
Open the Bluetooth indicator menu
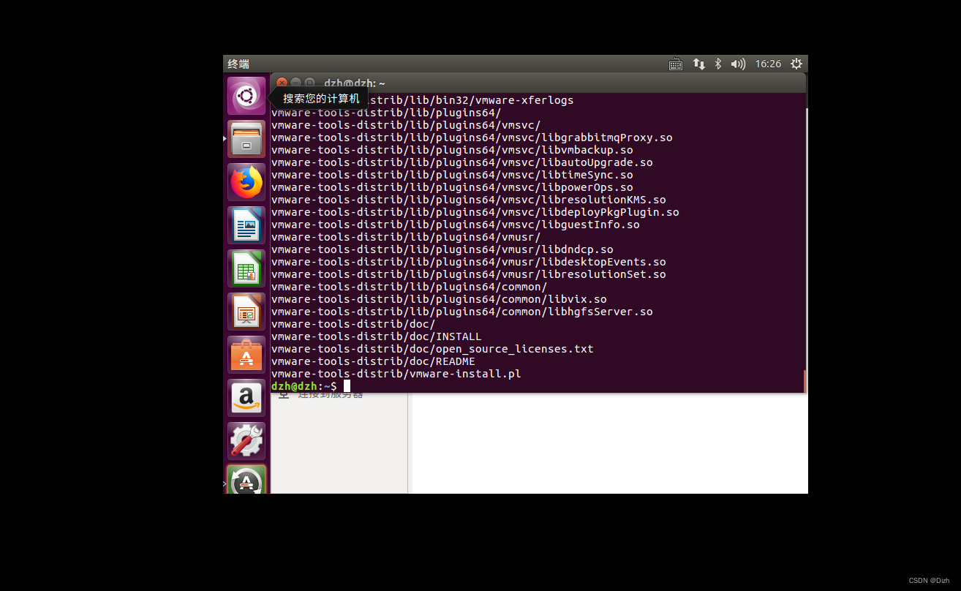(x=718, y=64)
